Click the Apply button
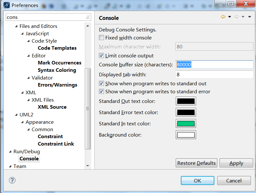256x193 pixels. (236, 163)
